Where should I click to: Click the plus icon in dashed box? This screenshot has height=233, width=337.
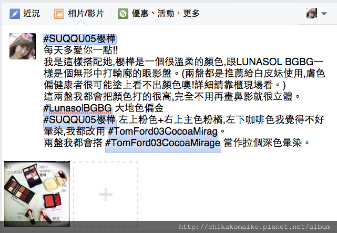pyautogui.click(x=106, y=194)
